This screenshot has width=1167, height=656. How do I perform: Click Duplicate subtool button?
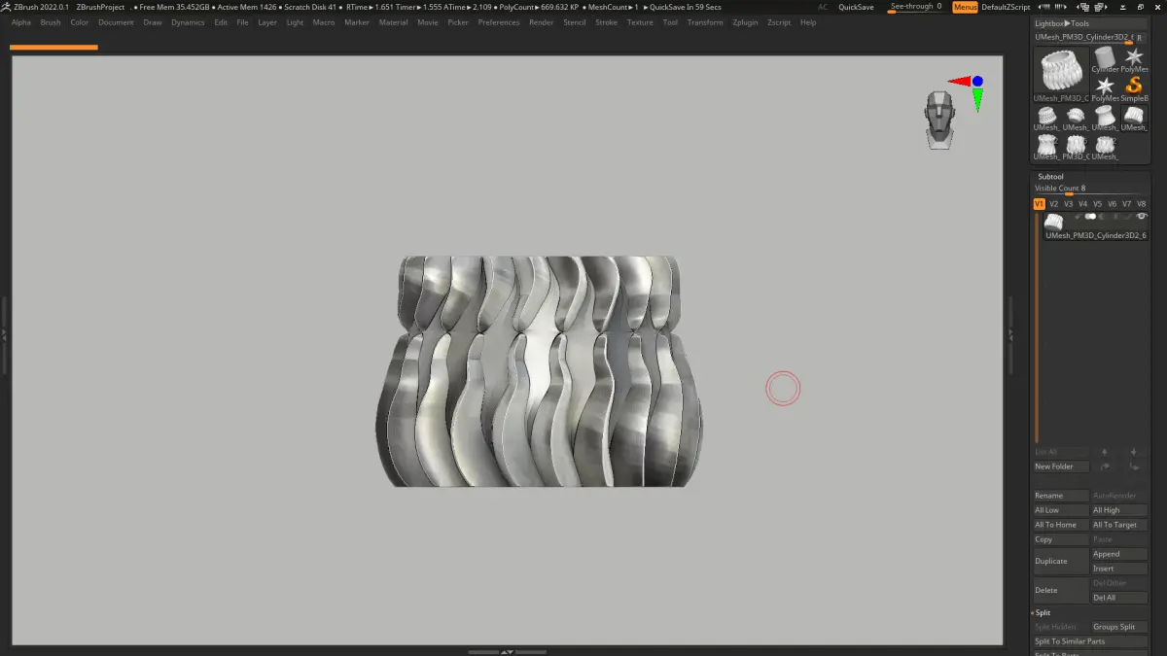pyautogui.click(x=1061, y=561)
